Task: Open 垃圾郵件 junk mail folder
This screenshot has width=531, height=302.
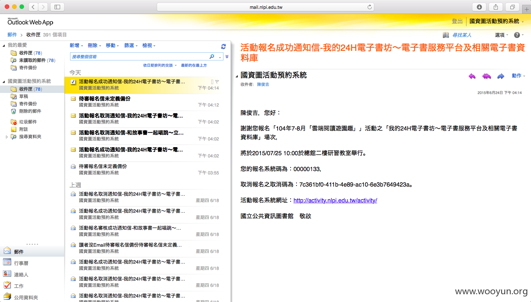Action: 28,122
